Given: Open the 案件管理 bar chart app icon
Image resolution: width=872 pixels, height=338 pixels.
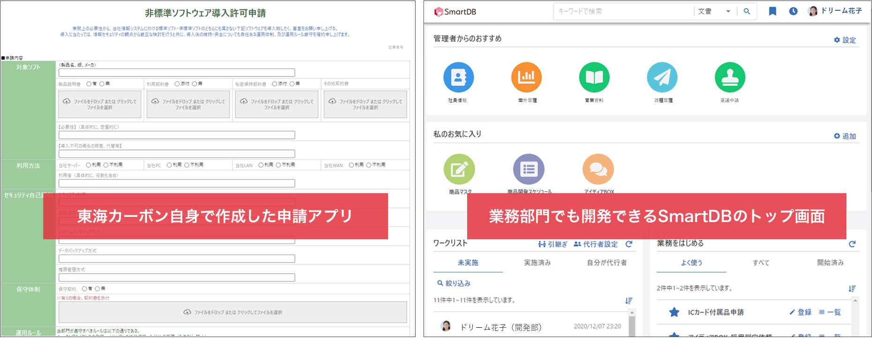Looking at the screenshot, I should tap(526, 77).
